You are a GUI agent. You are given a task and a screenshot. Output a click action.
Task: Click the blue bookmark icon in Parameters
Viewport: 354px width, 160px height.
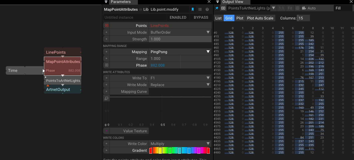point(193,9)
